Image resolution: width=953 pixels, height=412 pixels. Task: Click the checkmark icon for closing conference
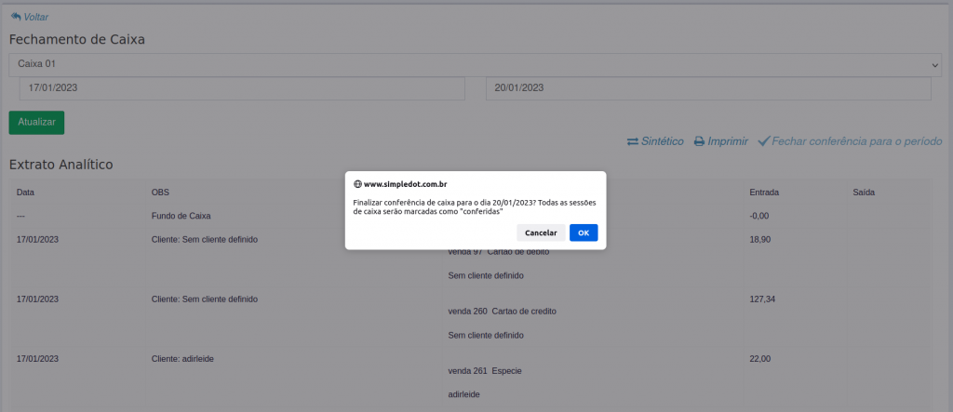[x=763, y=141]
